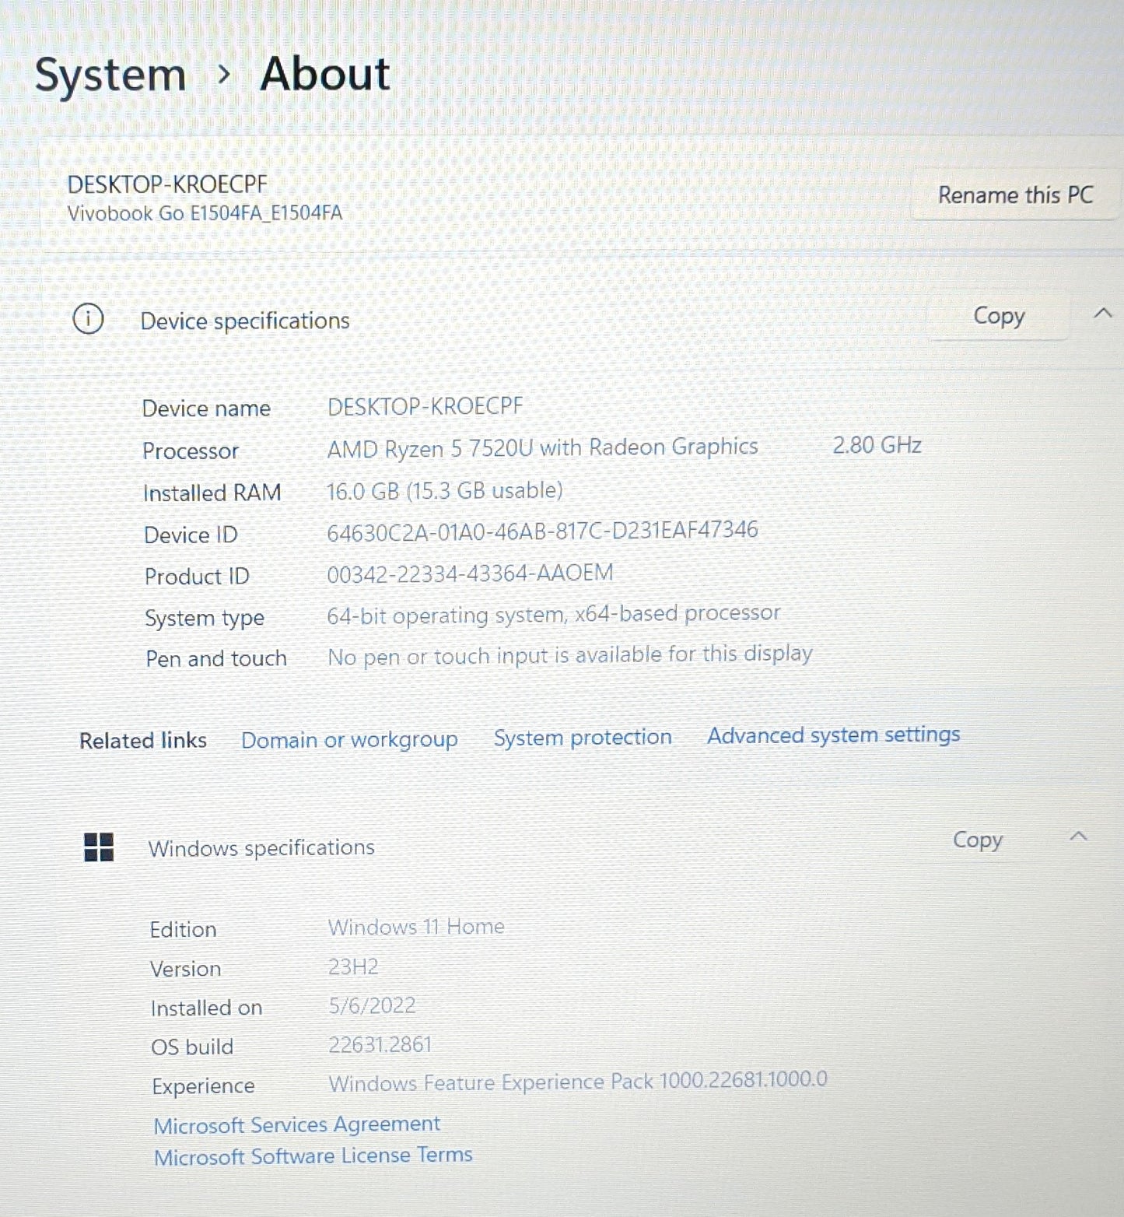Click the Device specifications header

click(x=245, y=321)
